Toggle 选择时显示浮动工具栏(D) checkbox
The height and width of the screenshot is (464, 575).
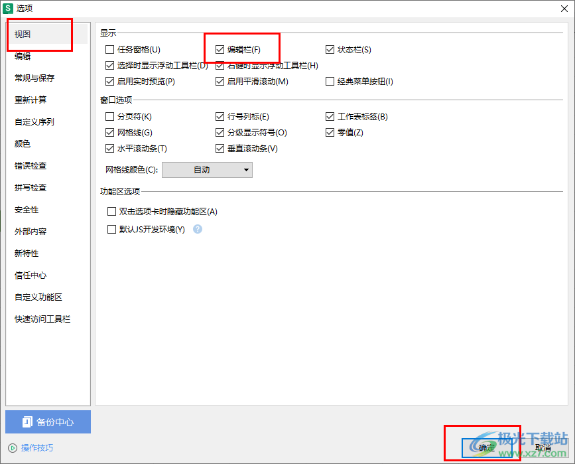pyautogui.click(x=109, y=65)
